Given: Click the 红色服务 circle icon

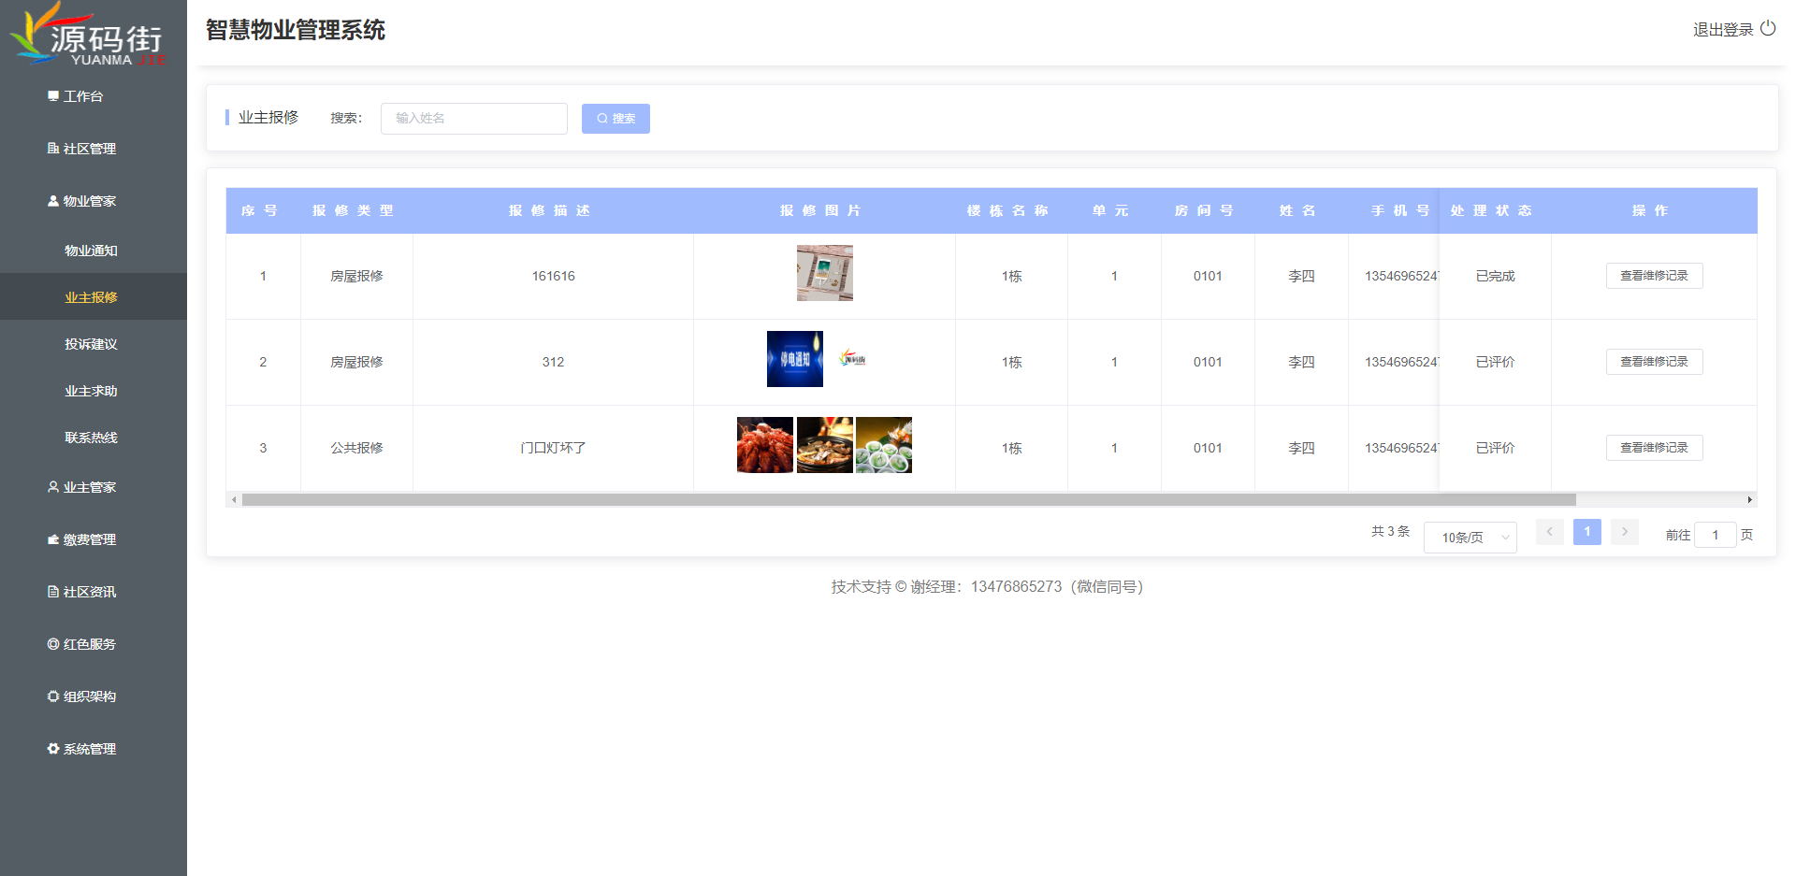Looking at the screenshot, I should [x=53, y=644].
